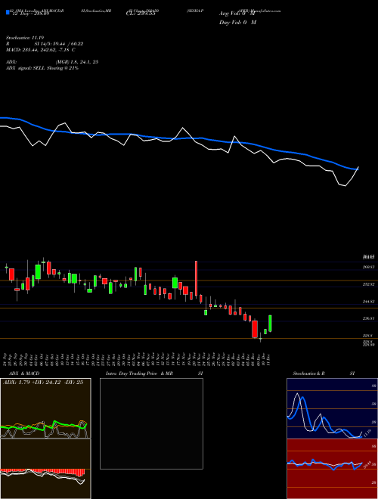378x499 pixels.
Task: Click the 236.51 price axis label
Action: click(368, 318)
